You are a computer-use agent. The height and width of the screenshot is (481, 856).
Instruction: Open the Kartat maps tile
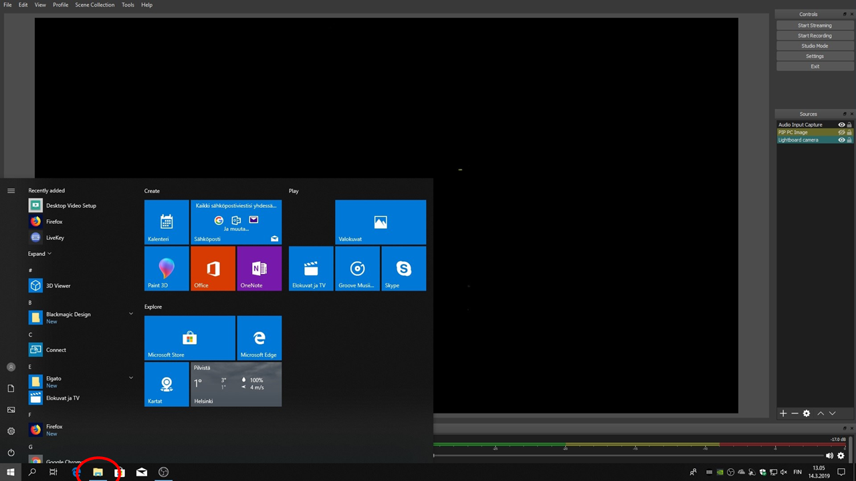point(167,384)
